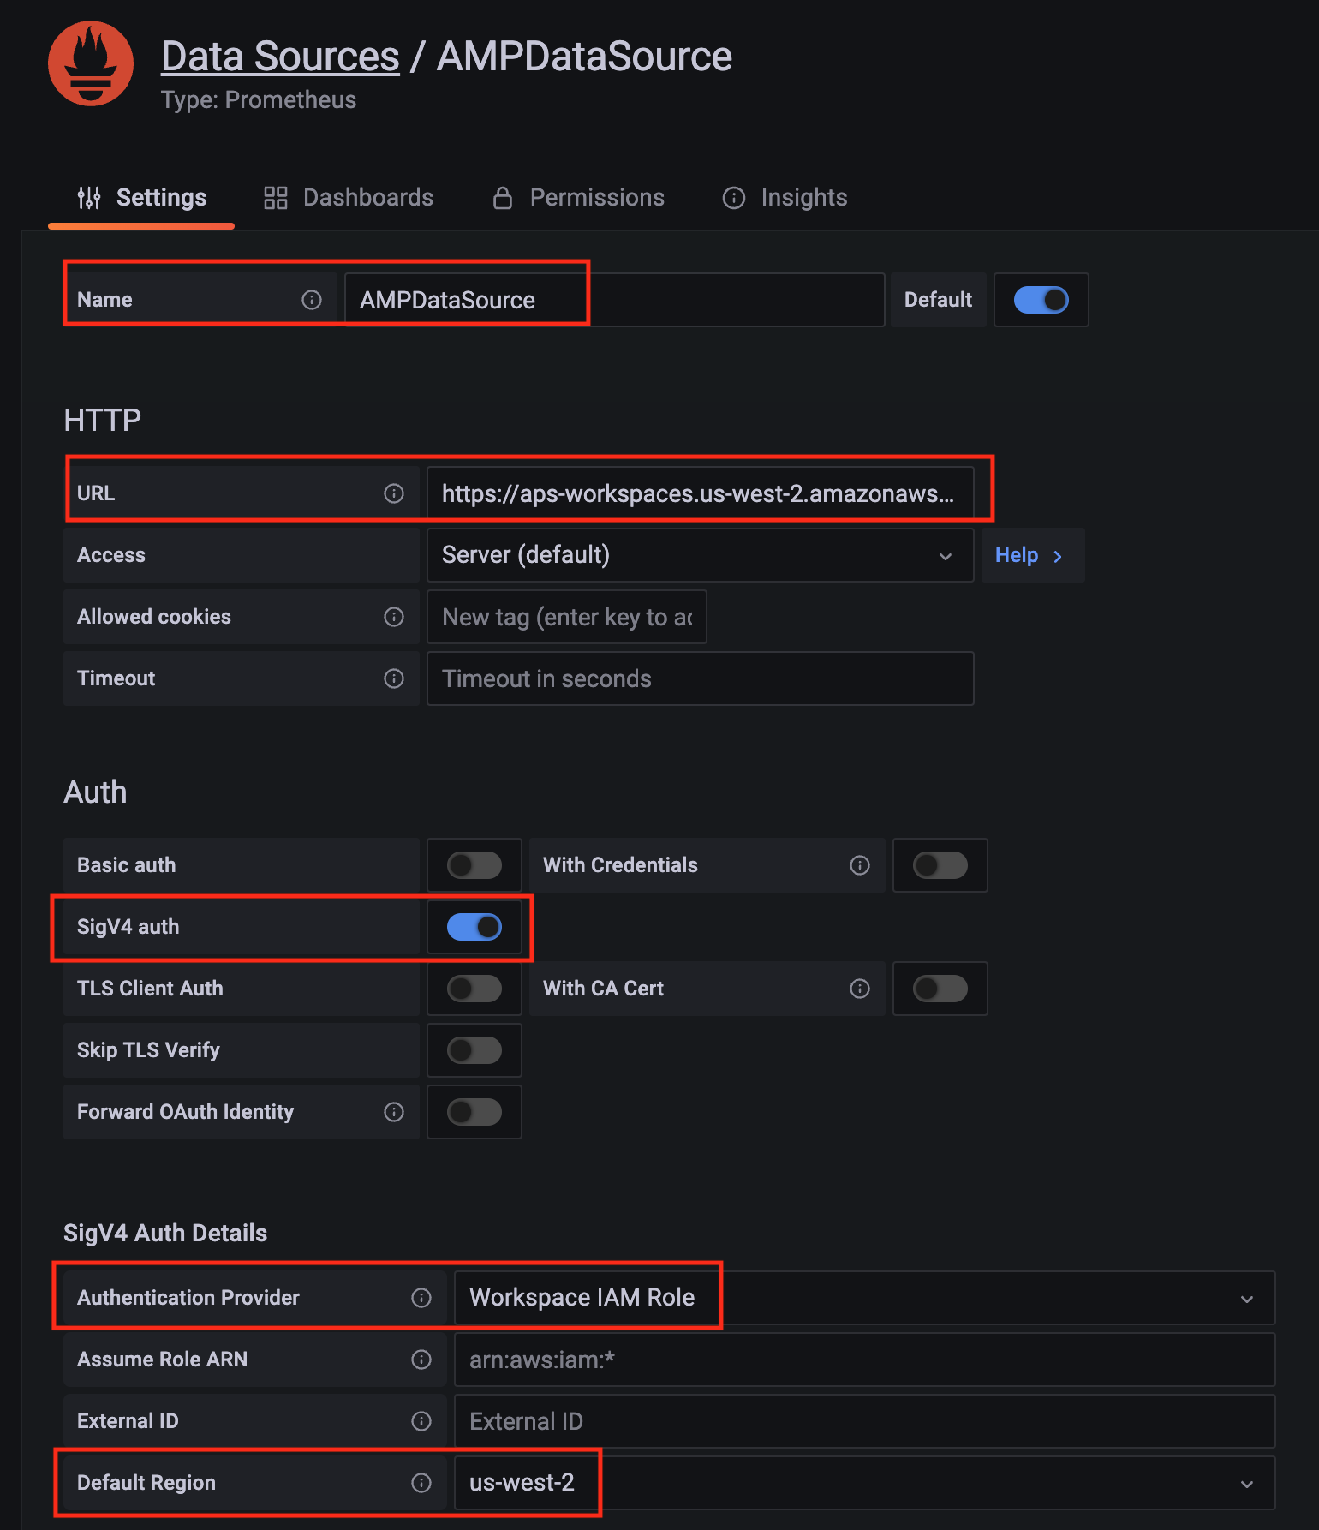Image resolution: width=1319 pixels, height=1530 pixels.
Task: Switch to the Dashboards tab
Action: (349, 198)
